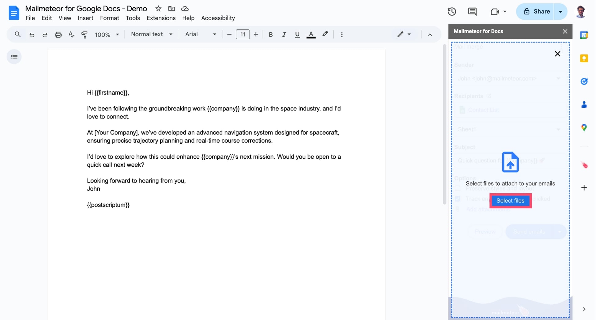Click the 'Hi {{firstname}},' line
Viewport: 596px width, 320px height.
click(108, 93)
